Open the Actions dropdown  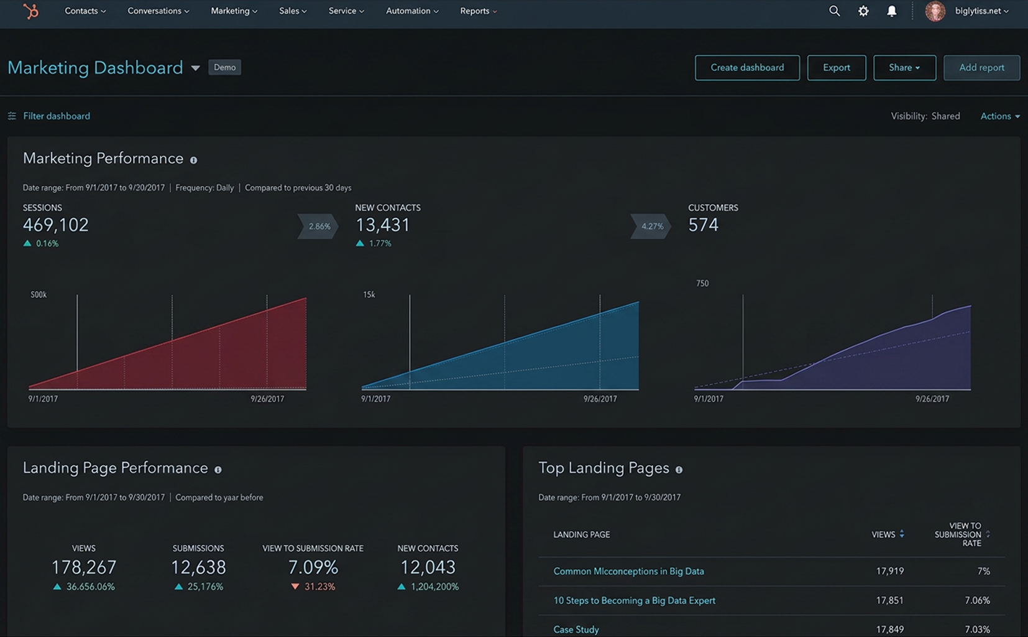pyautogui.click(x=1000, y=116)
